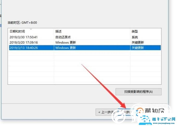Viewport: 177px width, 126px height.
Task: Click the 系统 type cell
Action: 135,37
